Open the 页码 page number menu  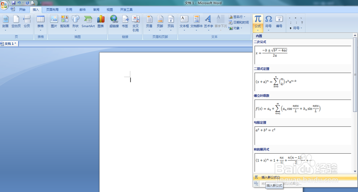pyautogui.click(x=170, y=23)
